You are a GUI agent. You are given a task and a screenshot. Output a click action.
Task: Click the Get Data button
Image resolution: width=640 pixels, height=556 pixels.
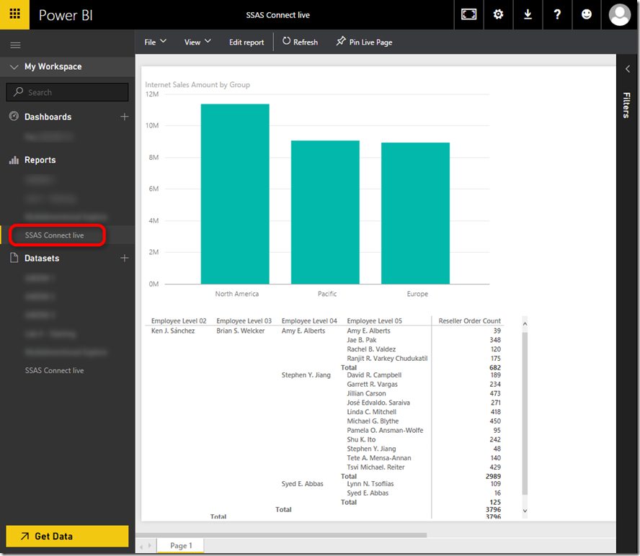click(67, 536)
